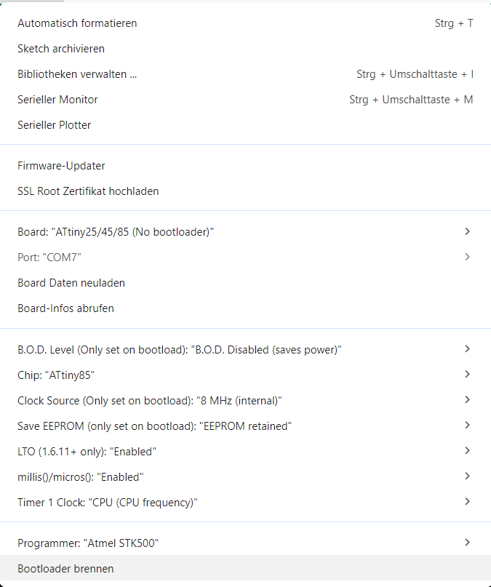Viewport: 491px width, 587px height.
Task: Open Save EEPROM options chevron
Action: pyautogui.click(x=467, y=426)
